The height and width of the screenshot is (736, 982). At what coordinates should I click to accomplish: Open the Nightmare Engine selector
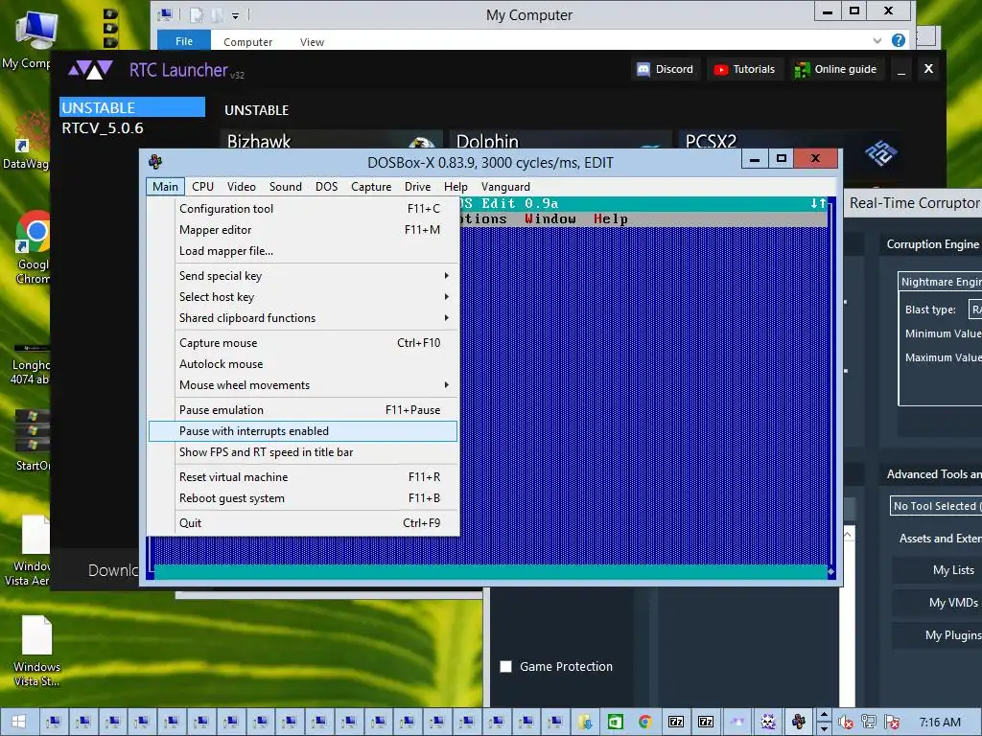[940, 282]
